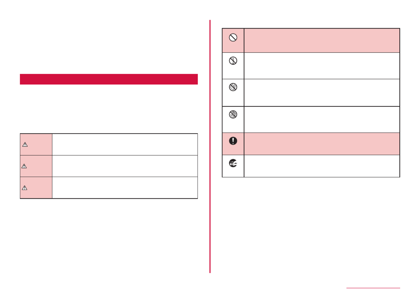Select description cell beside bottom warning triangle
Screen dimensions: 420x297
tap(125, 188)
